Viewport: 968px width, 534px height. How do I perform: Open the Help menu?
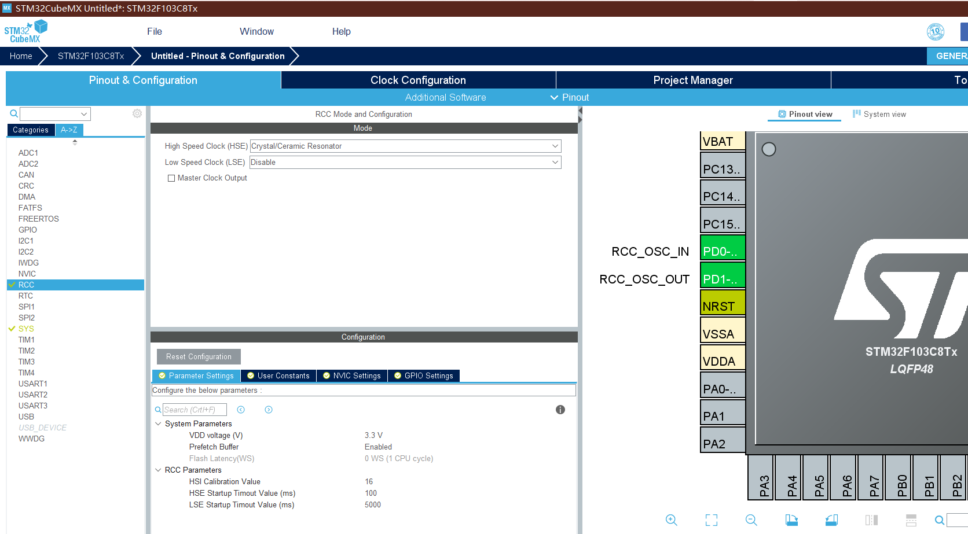tap(342, 32)
